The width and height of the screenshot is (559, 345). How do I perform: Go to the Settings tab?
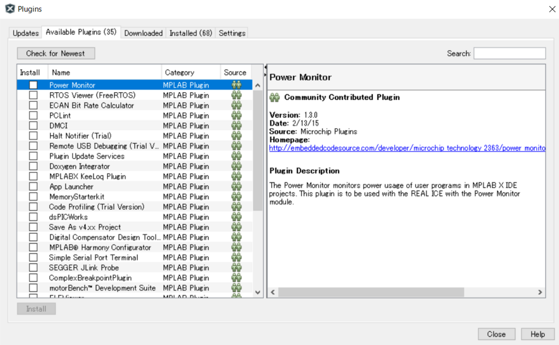point(232,33)
